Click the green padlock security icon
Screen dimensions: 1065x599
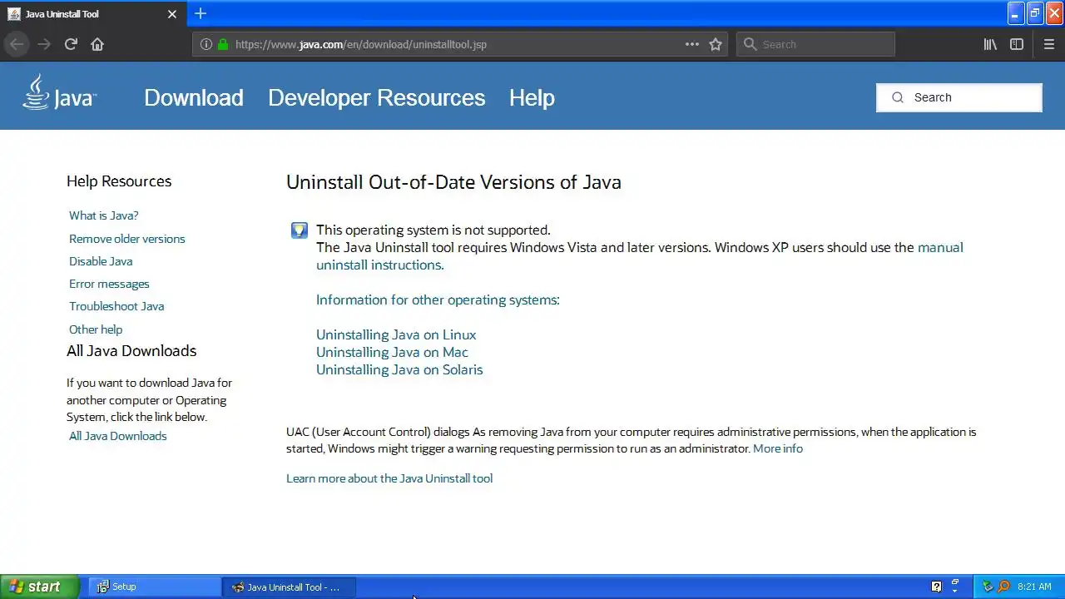[223, 44]
